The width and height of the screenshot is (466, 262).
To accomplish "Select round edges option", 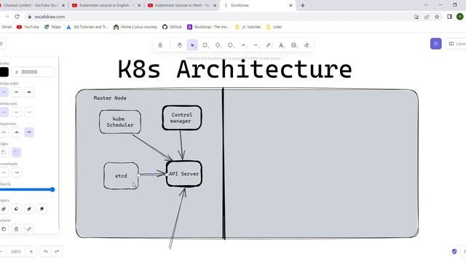I will click(x=16, y=152).
